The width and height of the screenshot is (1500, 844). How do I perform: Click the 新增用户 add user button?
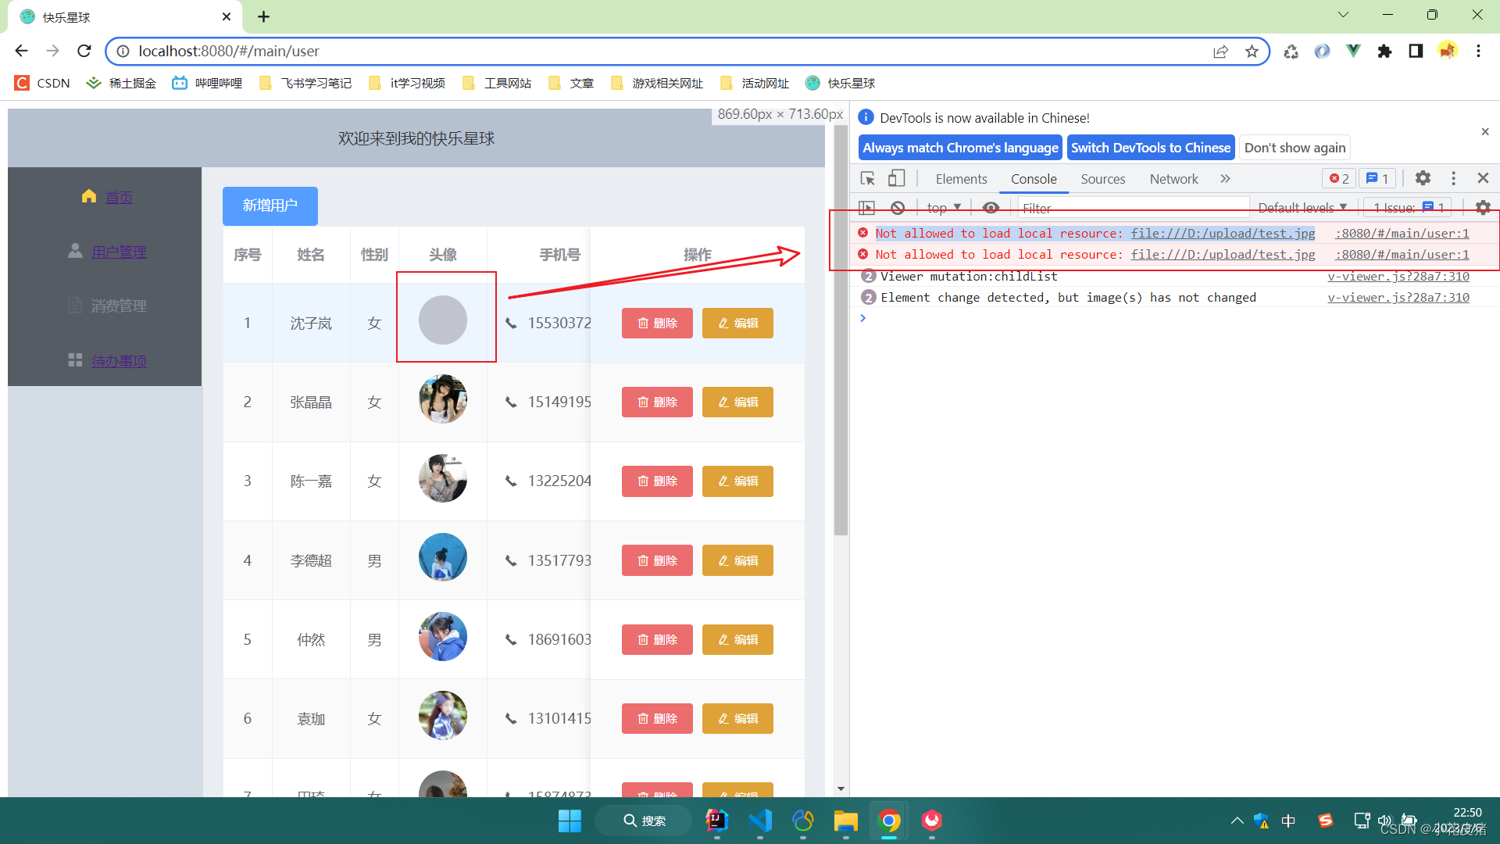pyautogui.click(x=270, y=205)
